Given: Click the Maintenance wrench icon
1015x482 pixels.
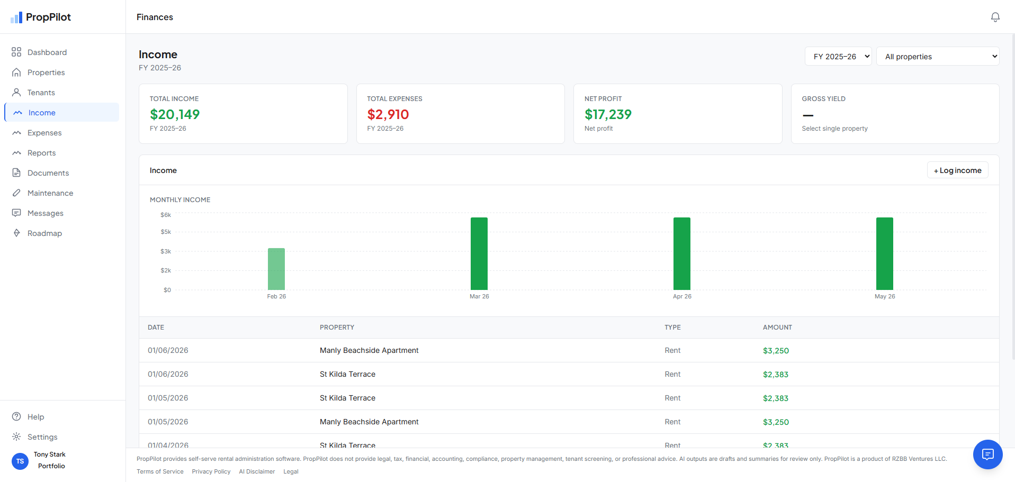Looking at the screenshot, I should (x=16, y=193).
